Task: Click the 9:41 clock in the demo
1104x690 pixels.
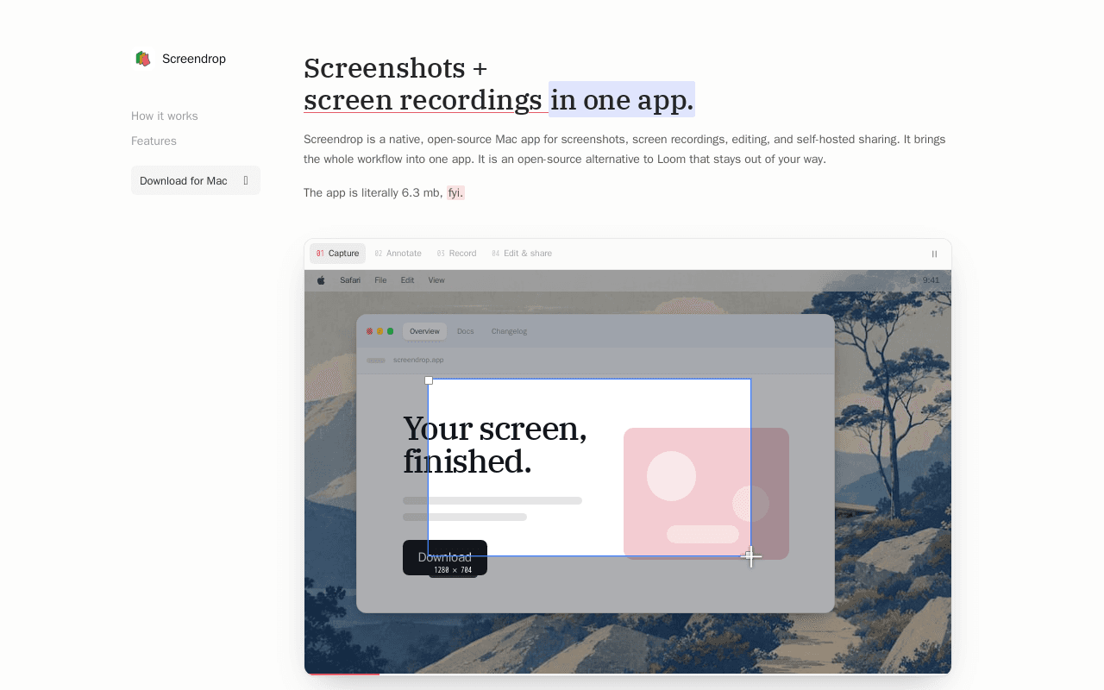Action: click(x=931, y=280)
